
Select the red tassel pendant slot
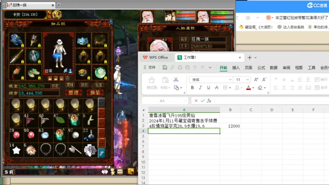(17, 72)
